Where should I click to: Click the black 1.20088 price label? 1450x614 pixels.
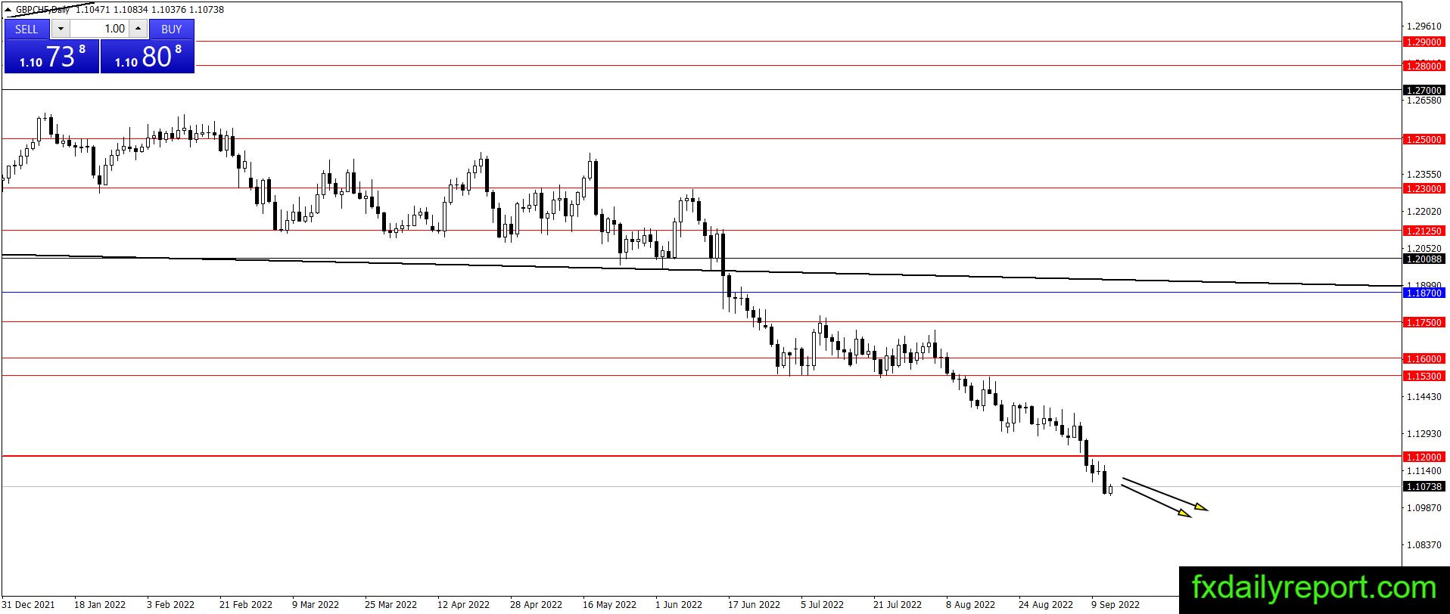click(x=1424, y=259)
